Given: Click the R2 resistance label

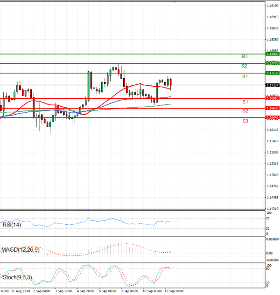Looking at the screenshot, I should 245,66.
